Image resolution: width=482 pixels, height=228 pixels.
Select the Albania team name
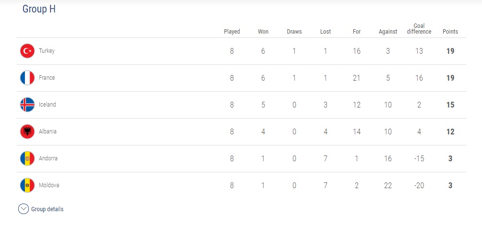coord(48,132)
